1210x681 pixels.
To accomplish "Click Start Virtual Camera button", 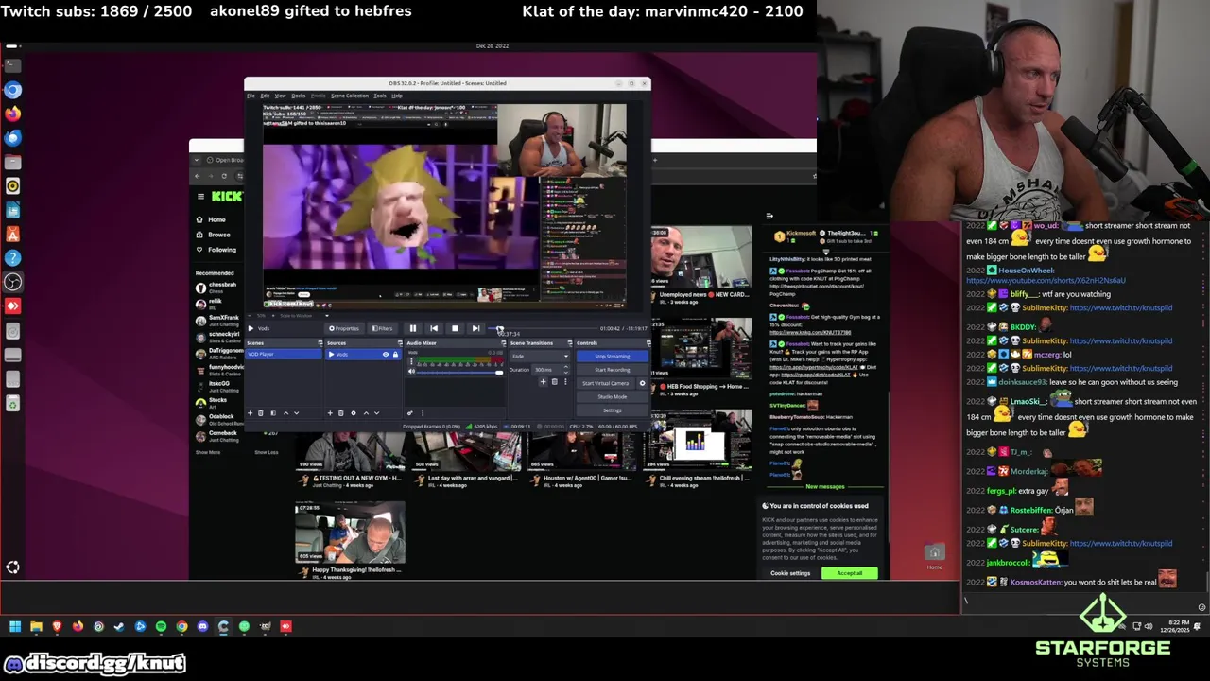I will [606, 383].
